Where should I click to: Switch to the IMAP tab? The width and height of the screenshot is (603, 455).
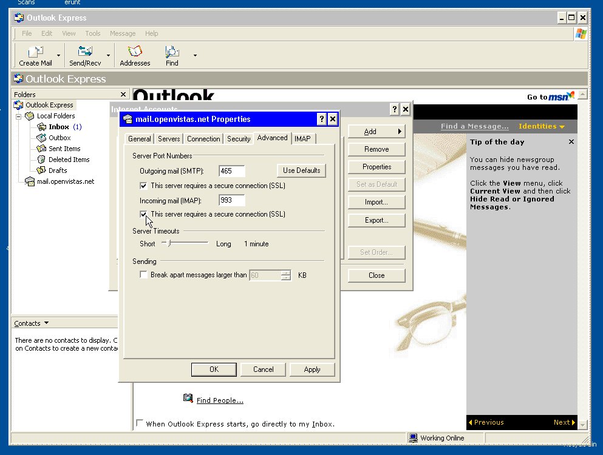click(x=302, y=139)
